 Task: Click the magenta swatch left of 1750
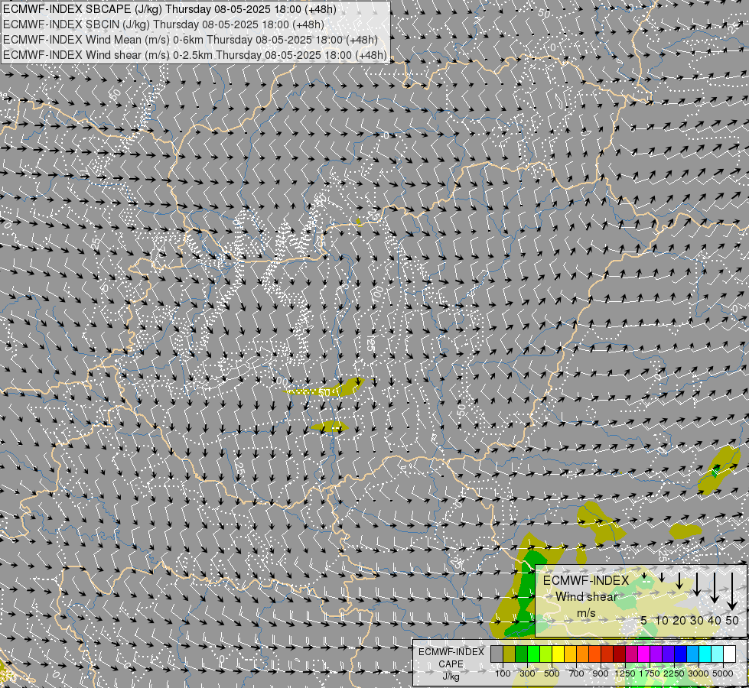tap(644, 654)
